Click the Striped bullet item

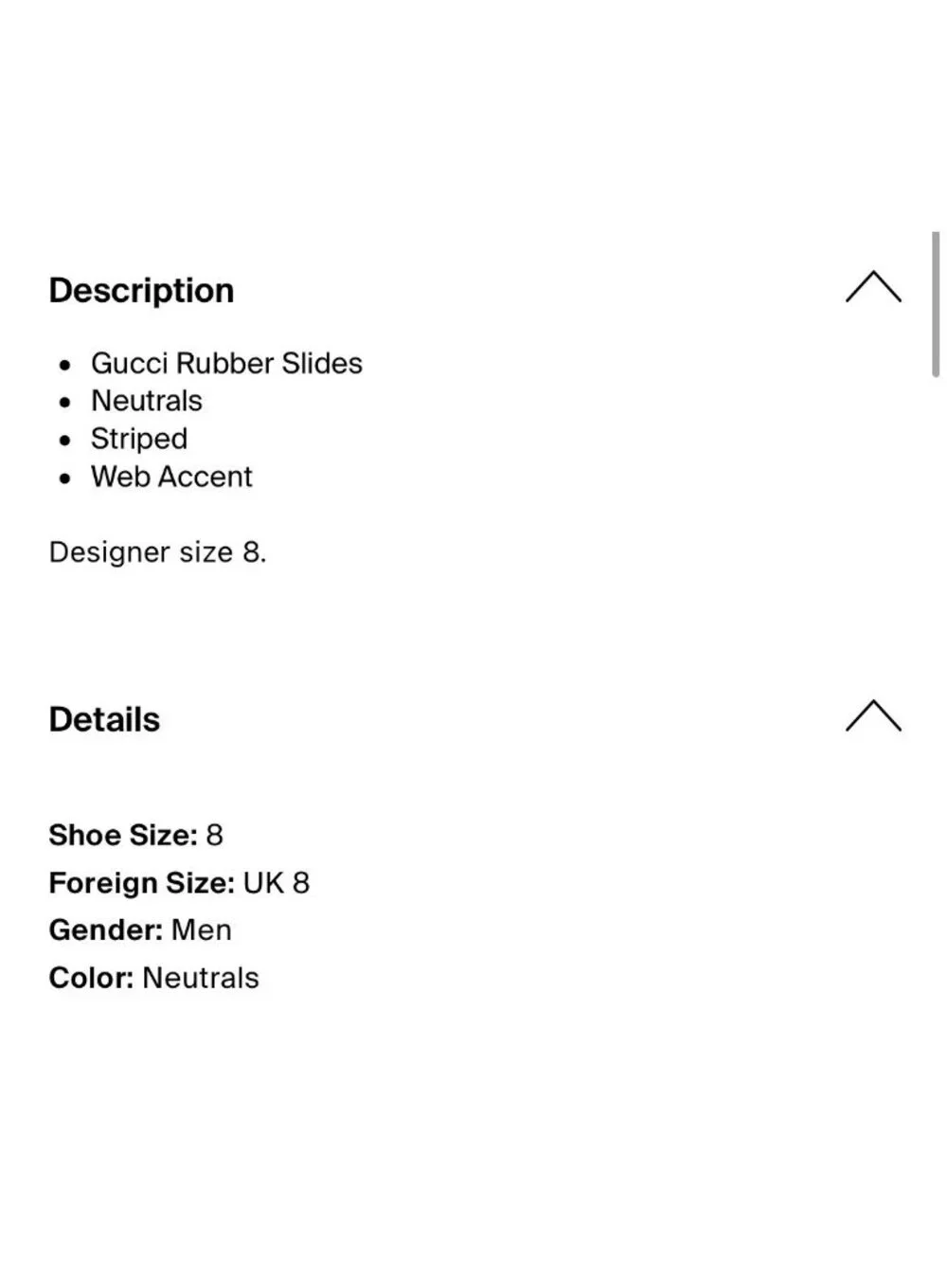139,439
